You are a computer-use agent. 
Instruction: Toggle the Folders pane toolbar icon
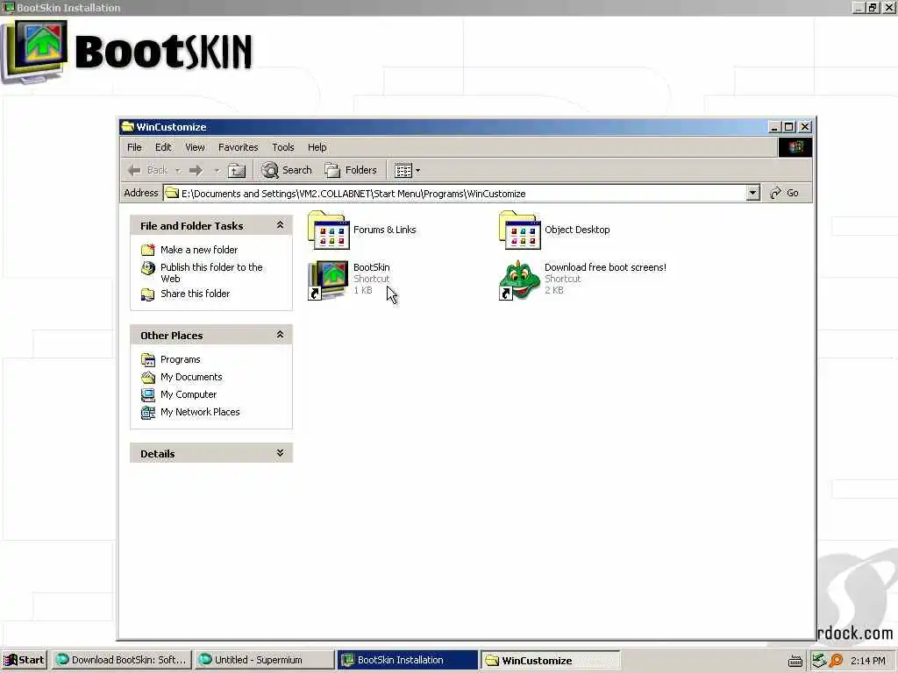pyautogui.click(x=332, y=170)
